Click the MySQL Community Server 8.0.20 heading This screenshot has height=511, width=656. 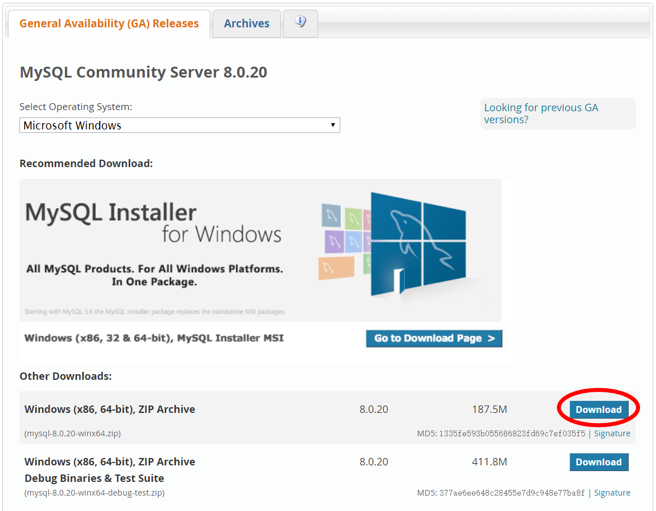tap(143, 72)
